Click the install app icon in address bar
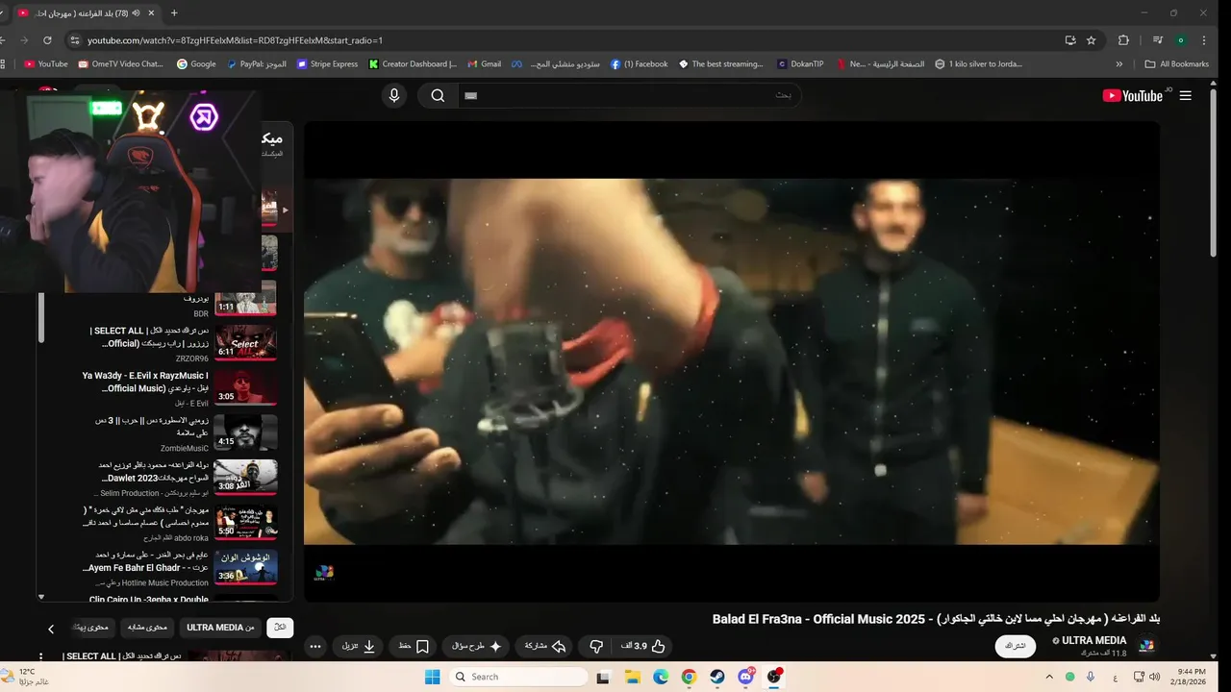The width and height of the screenshot is (1231, 692). tap(1069, 40)
